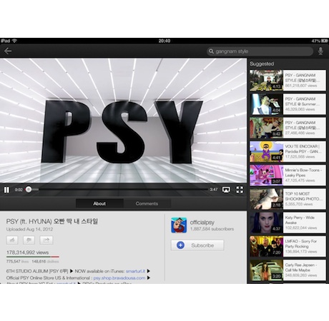Screen dimensions: 329x321
Task: Click the 3:47 total duration label
Action: 214,190
